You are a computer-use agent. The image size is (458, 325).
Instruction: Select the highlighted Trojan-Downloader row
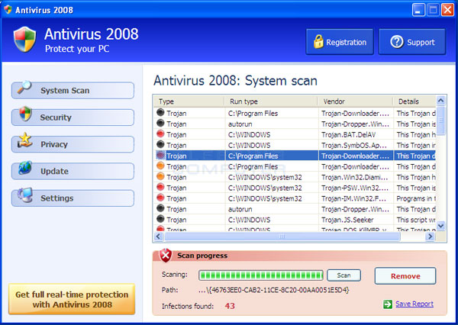point(295,156)
